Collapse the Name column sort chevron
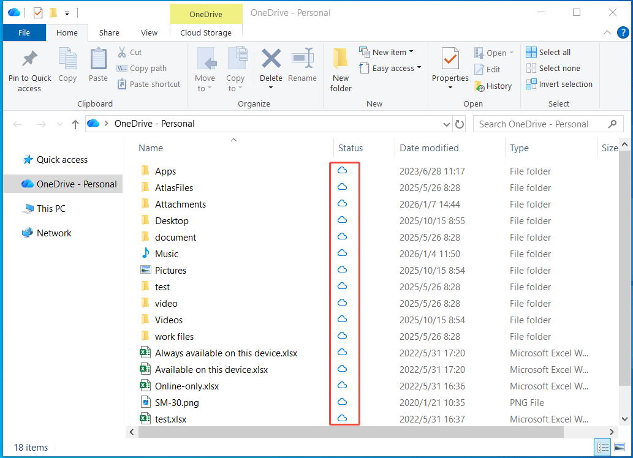This screenshot has height=458, width=633. (x=233, y=140)
